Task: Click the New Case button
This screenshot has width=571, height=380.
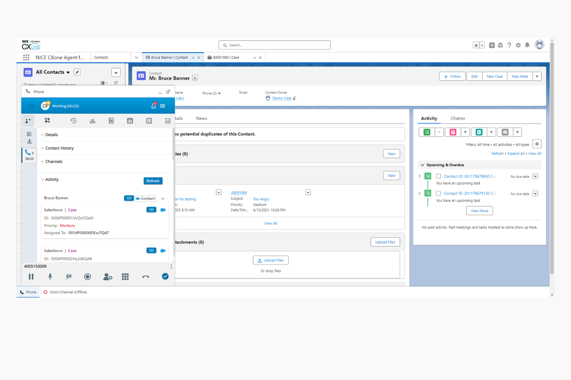Action: (x=495, y=76)
